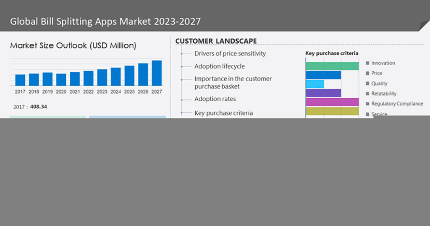Viewport: 430px width, 226px height.
Task: Click the Quality legend marker
Action: coord(367,84)
